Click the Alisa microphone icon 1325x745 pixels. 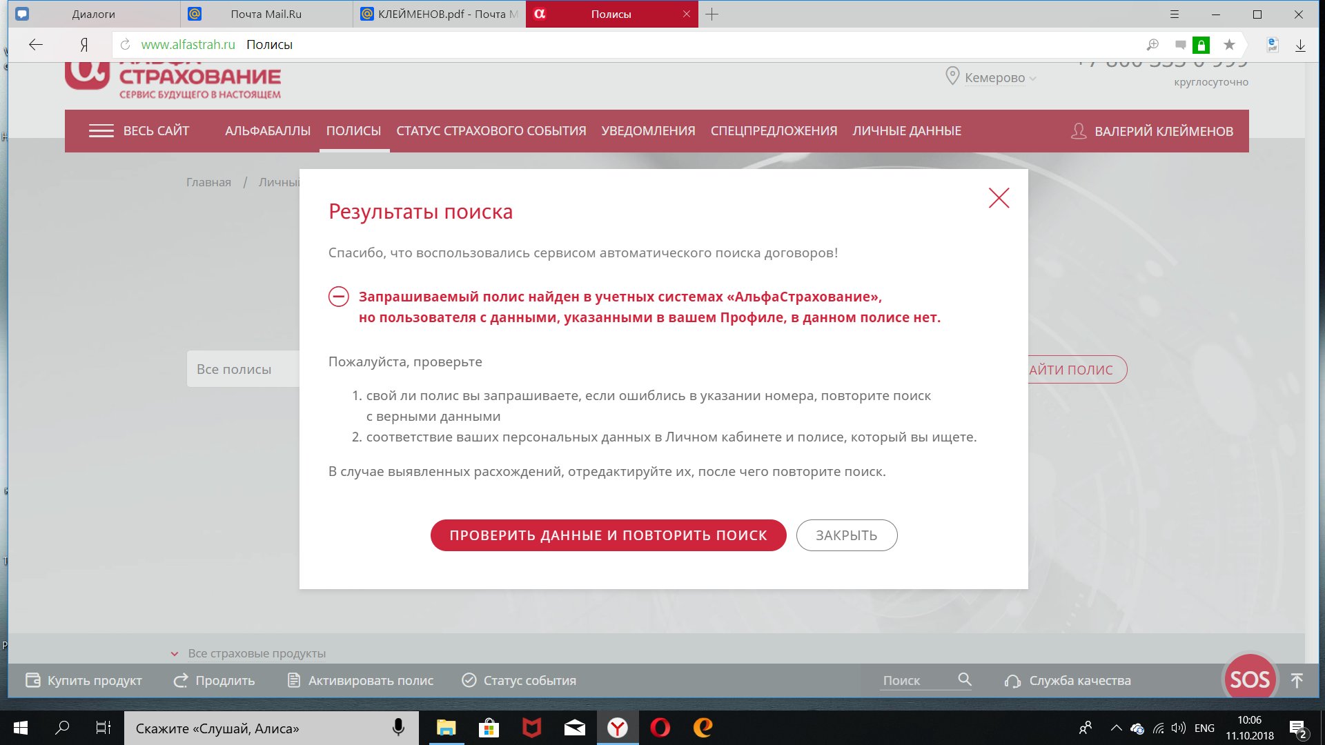(398, 728)
